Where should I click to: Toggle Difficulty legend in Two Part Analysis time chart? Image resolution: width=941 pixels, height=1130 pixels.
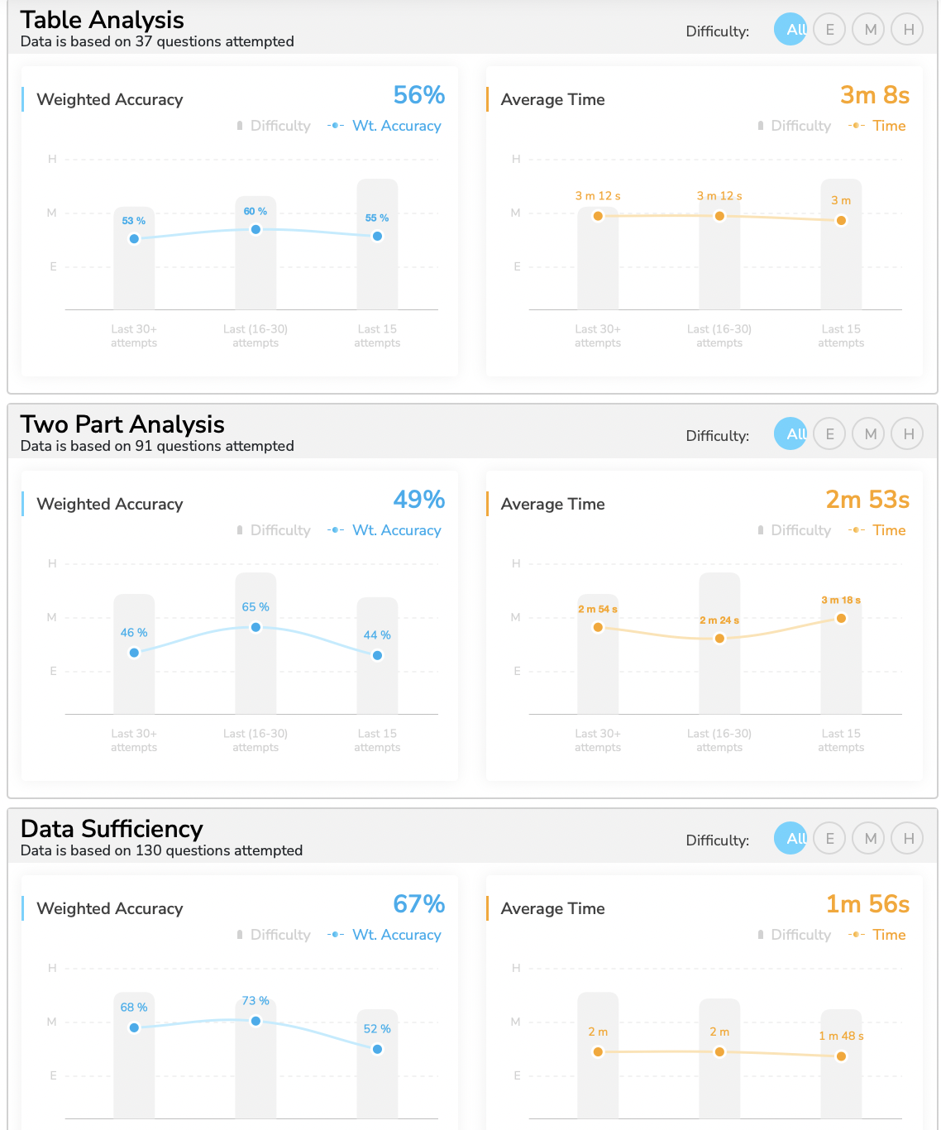point(794,530)
